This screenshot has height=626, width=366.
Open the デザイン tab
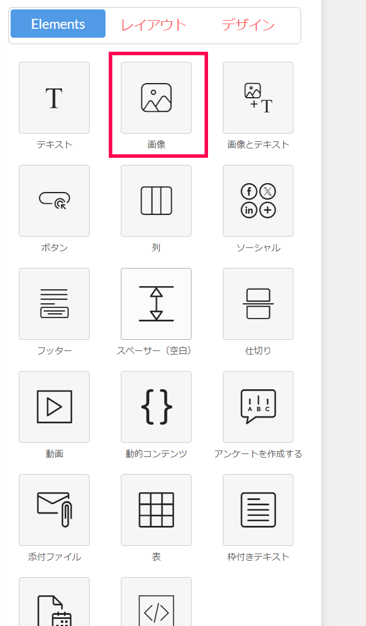[248, 25]
